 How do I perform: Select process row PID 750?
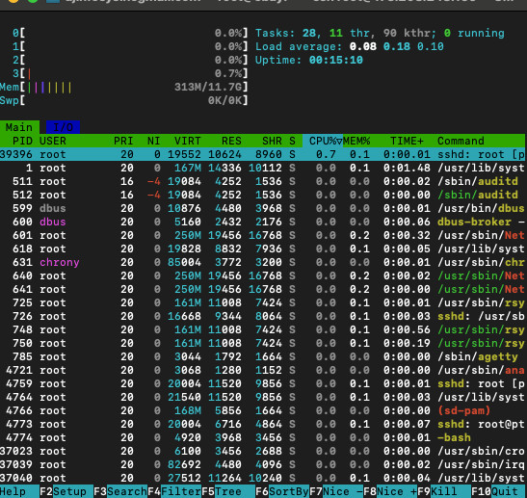[262, 343]
